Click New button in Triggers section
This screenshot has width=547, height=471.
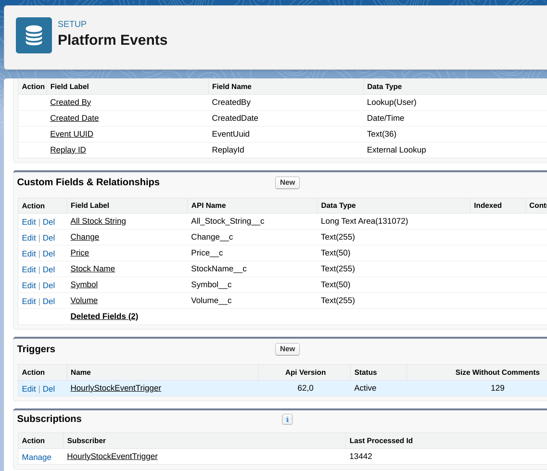tap(287, 349)
